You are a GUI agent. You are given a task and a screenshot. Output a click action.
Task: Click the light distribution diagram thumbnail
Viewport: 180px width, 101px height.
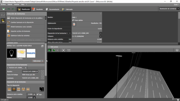[21, 53]
